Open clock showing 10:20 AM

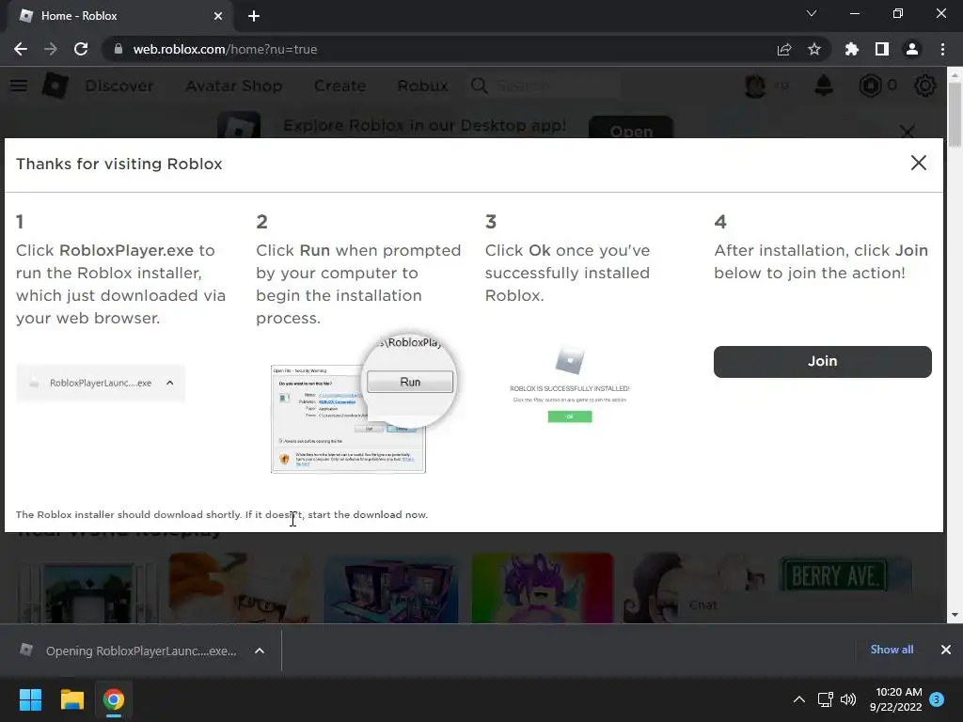[895, 699]
